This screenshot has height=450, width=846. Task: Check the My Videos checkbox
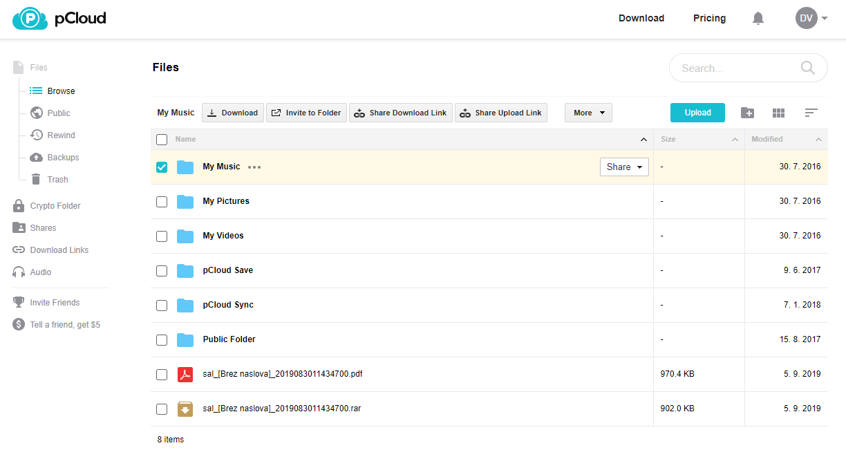162,236
